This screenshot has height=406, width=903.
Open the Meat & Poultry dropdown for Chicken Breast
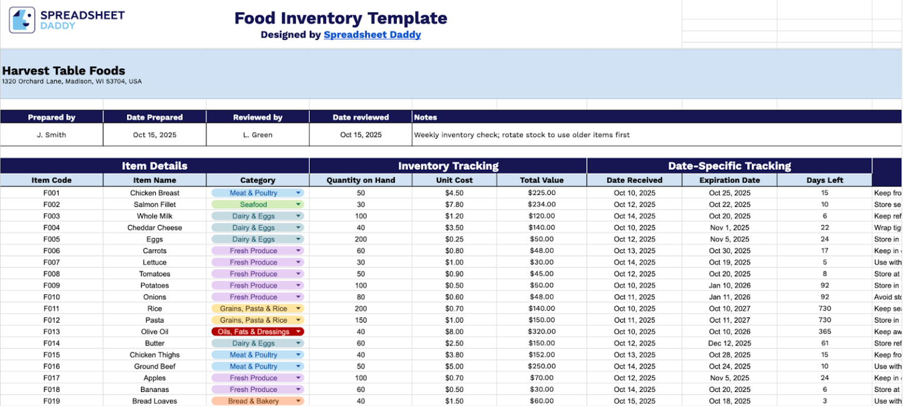click(297, 193)
